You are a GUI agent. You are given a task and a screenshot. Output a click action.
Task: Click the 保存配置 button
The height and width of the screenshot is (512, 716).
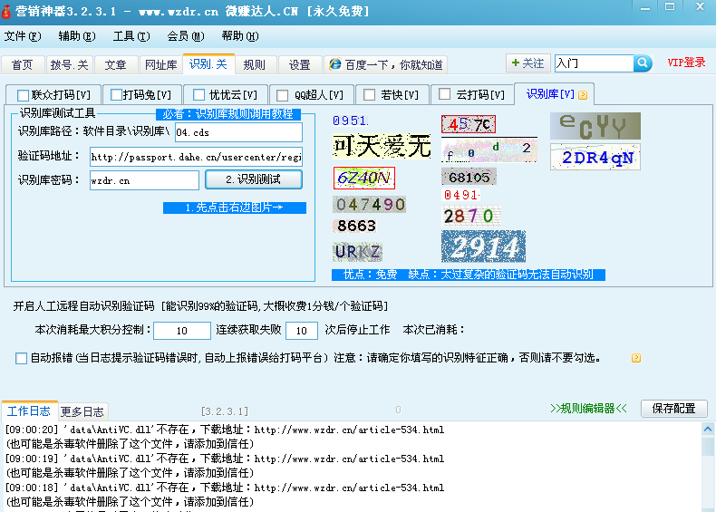(x=674, y=409)
